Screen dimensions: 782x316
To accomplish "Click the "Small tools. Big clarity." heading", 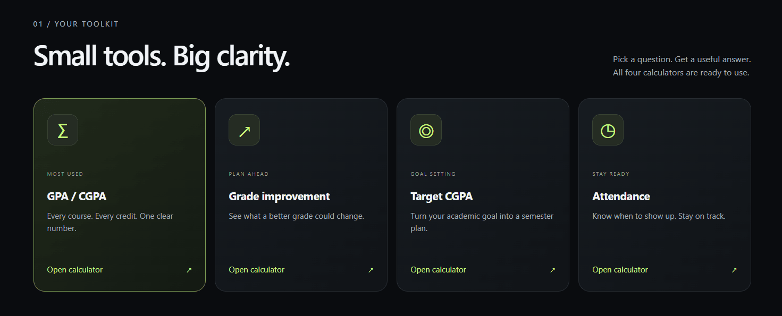I will coord(162,57).
